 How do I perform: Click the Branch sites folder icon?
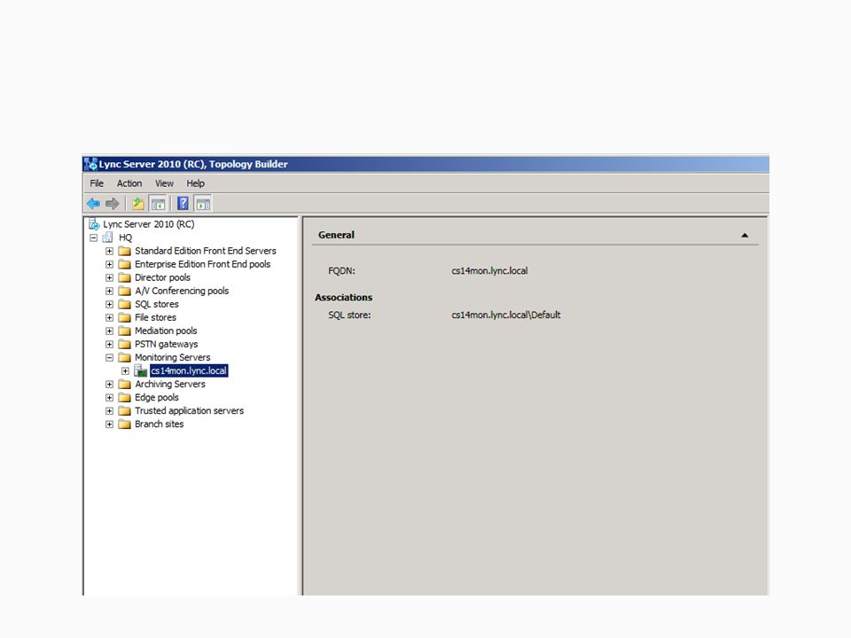125,424
